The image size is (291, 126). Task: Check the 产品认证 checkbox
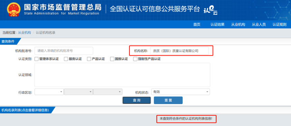click(x=89, y=59)
